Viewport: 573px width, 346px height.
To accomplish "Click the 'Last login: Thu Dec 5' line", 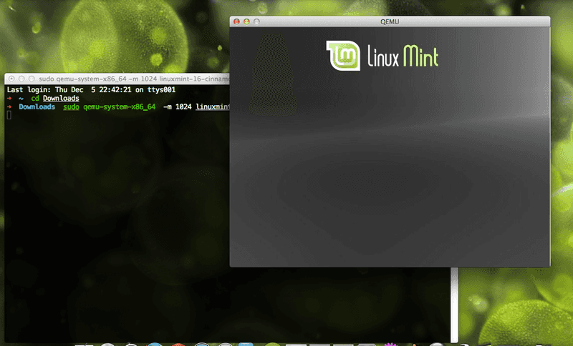I will click(x=91, y=89).
